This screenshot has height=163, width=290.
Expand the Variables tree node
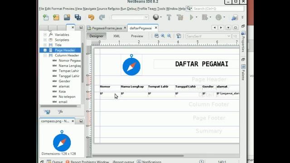tap(45, 34)
